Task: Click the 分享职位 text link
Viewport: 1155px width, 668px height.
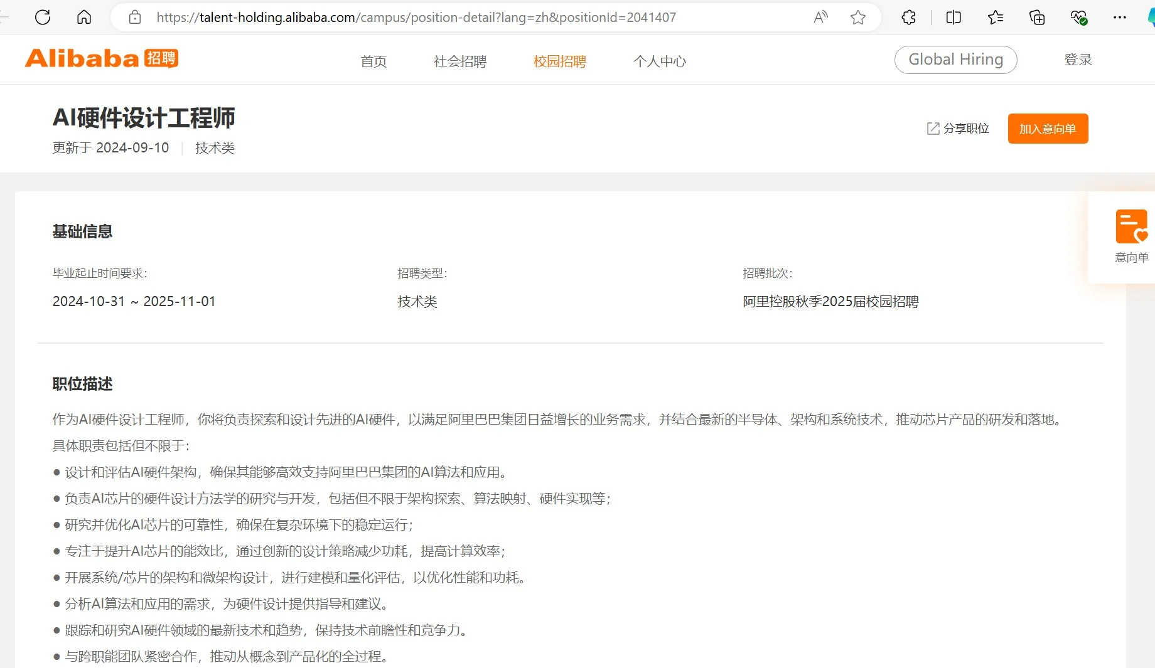Action: coord(966,129)
